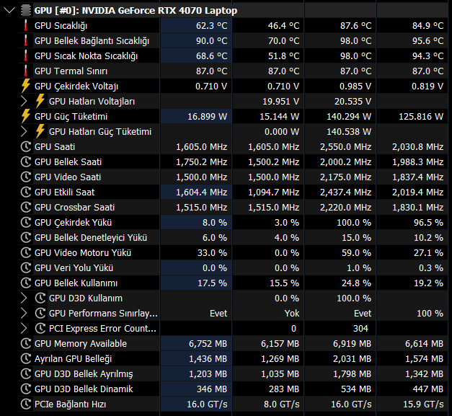
Task: Click the 2,550.0 MHz maximum GPU clock value
Action: 345,147
